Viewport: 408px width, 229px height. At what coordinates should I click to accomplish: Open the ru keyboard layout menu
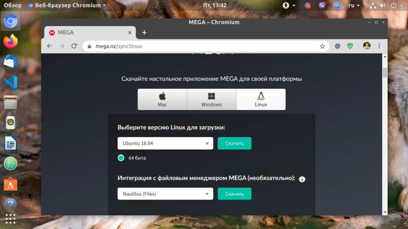click(354, 6)
